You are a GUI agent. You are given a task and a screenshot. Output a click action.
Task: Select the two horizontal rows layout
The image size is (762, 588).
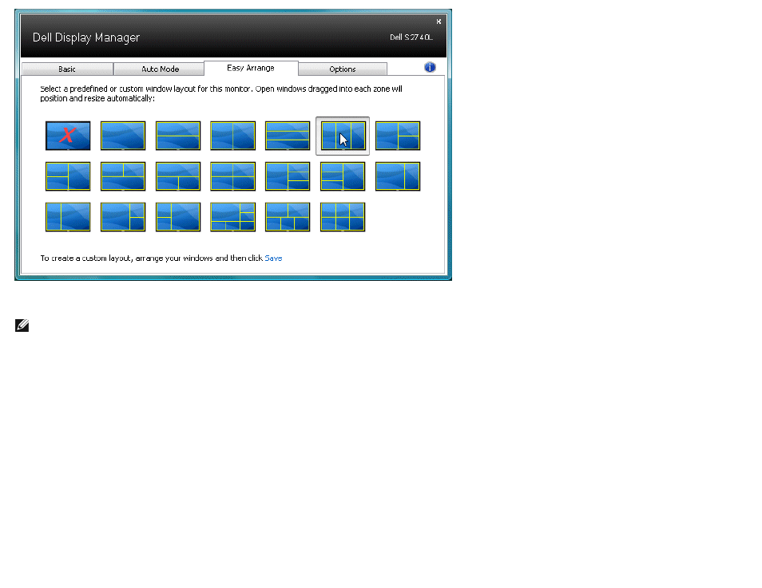pos(178,136)
